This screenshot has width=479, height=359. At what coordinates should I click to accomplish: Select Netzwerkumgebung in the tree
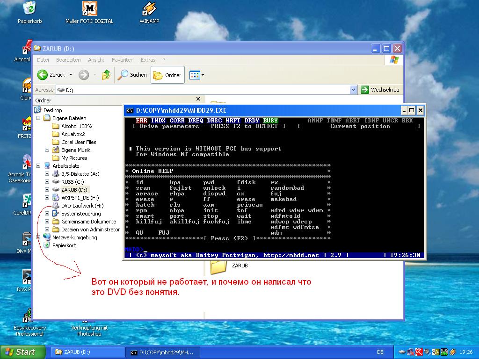[74, 237]
